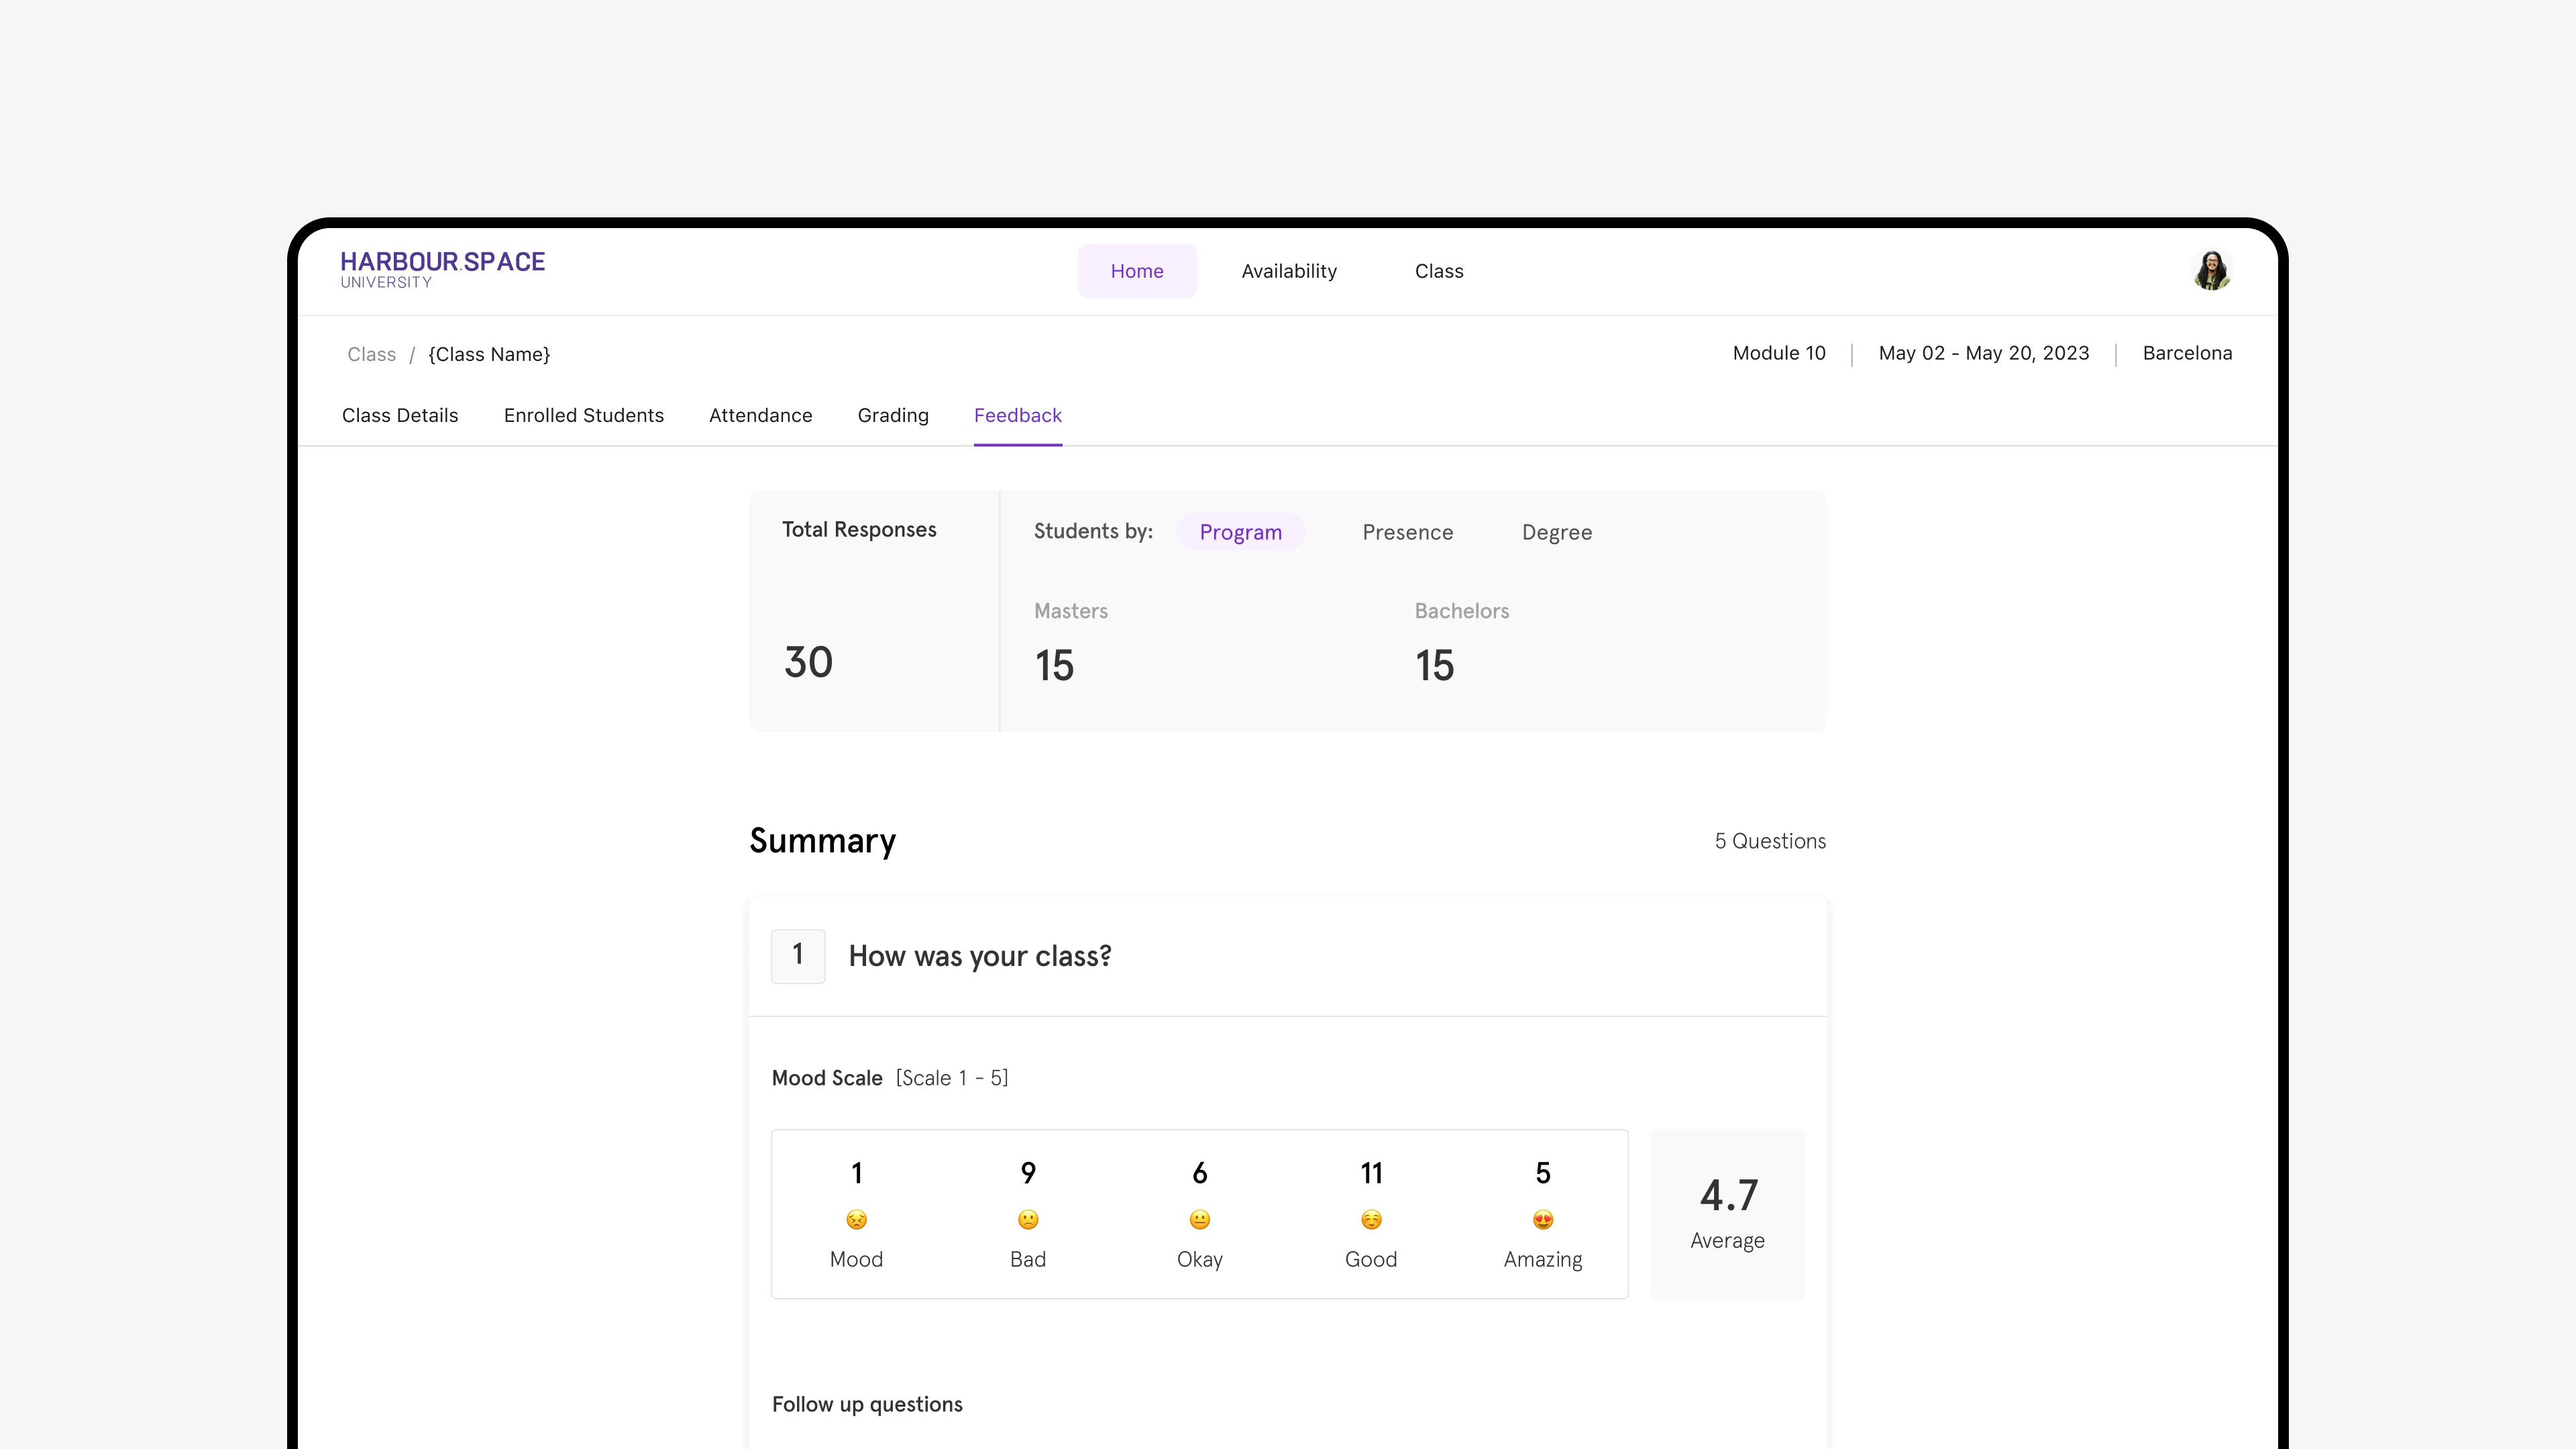Screen dimensions: 2576x1449
Task: Click the Amazing heart-eyes emoji
Action: point(1543,1219)
